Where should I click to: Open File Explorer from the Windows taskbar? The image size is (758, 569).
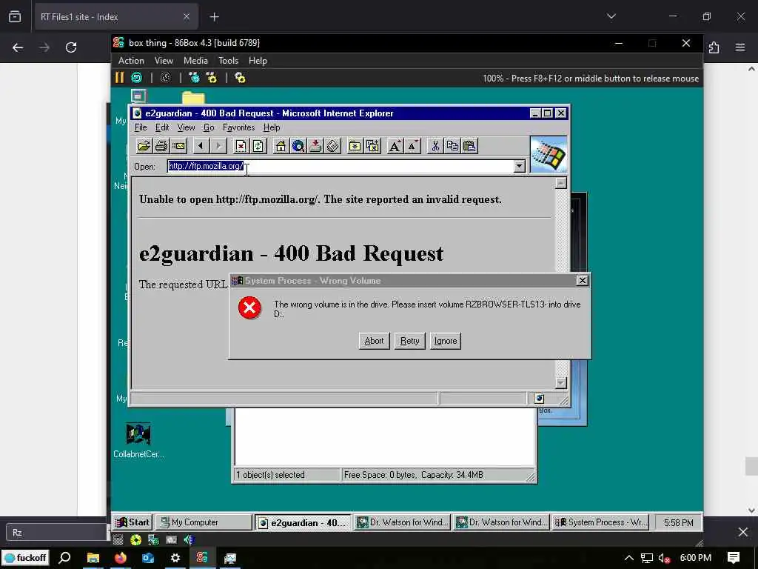[x=93, y=558]
